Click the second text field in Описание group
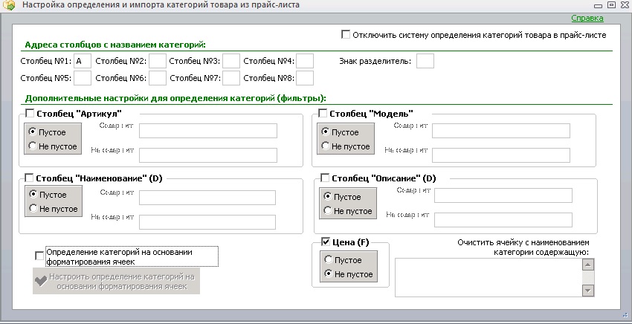 click(503, 220)
